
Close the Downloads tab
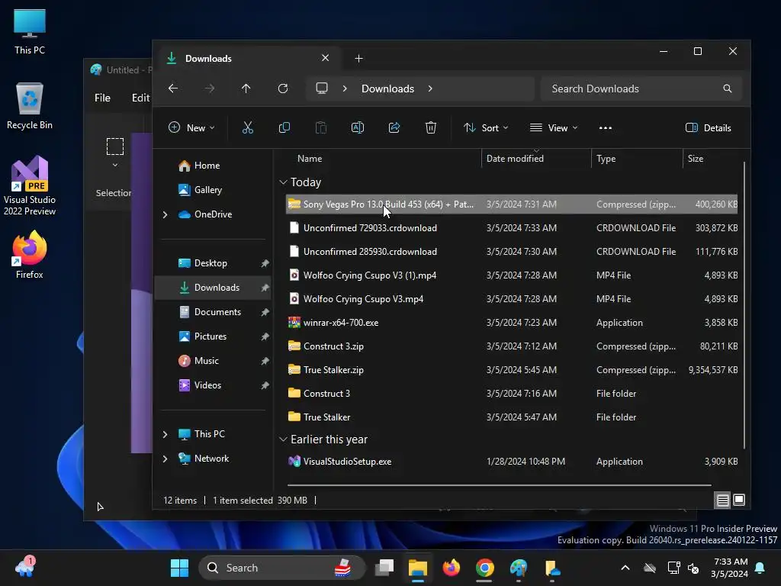coord(325,58)
